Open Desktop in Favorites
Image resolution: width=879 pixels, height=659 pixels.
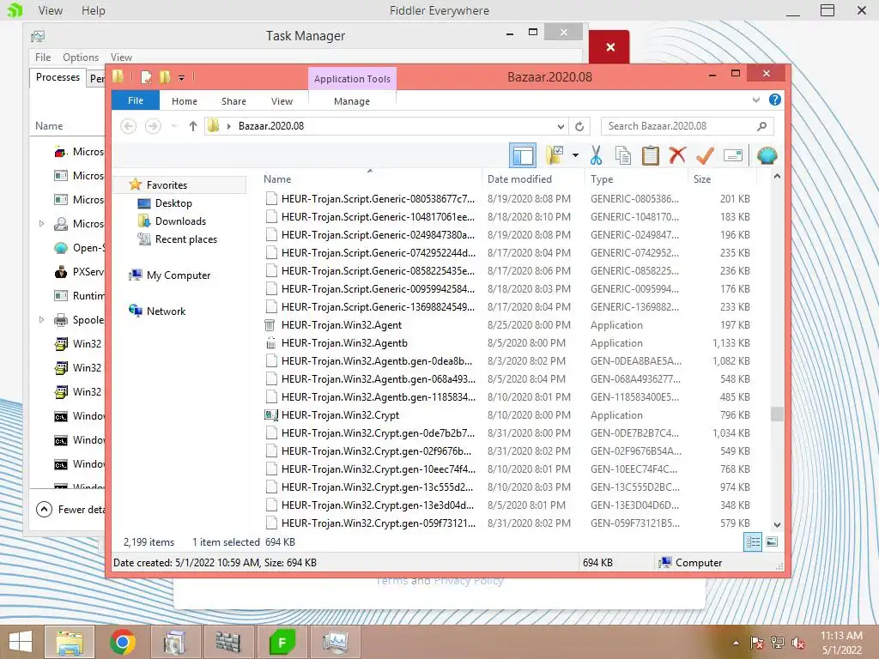173,203
